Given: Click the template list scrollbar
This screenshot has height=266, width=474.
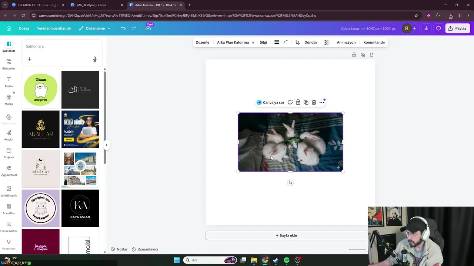Looking at the screenshot, I should tap(105, 117).
